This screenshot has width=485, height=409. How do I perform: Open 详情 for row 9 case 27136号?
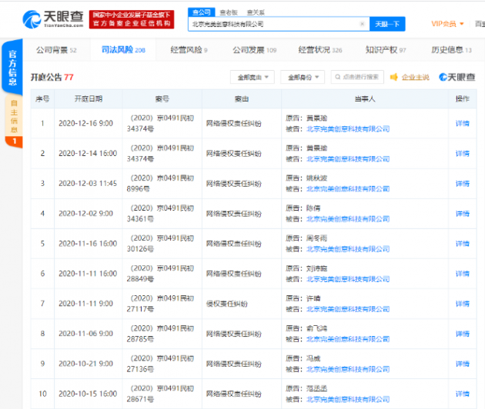[x=463, y=364]
